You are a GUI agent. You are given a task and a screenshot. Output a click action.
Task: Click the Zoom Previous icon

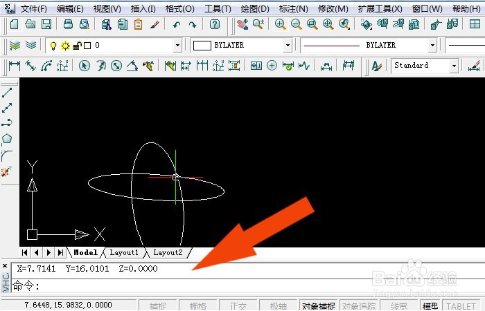coord(344,24)
